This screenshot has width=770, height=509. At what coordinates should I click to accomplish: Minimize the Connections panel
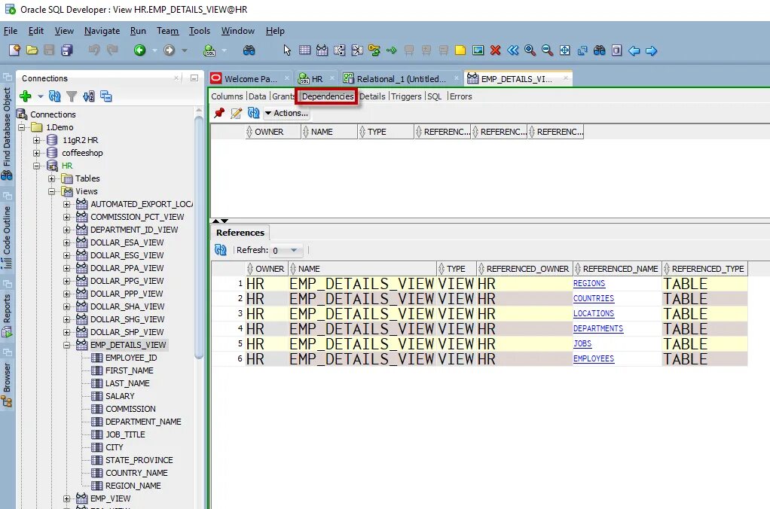click(x=194, y=78)
